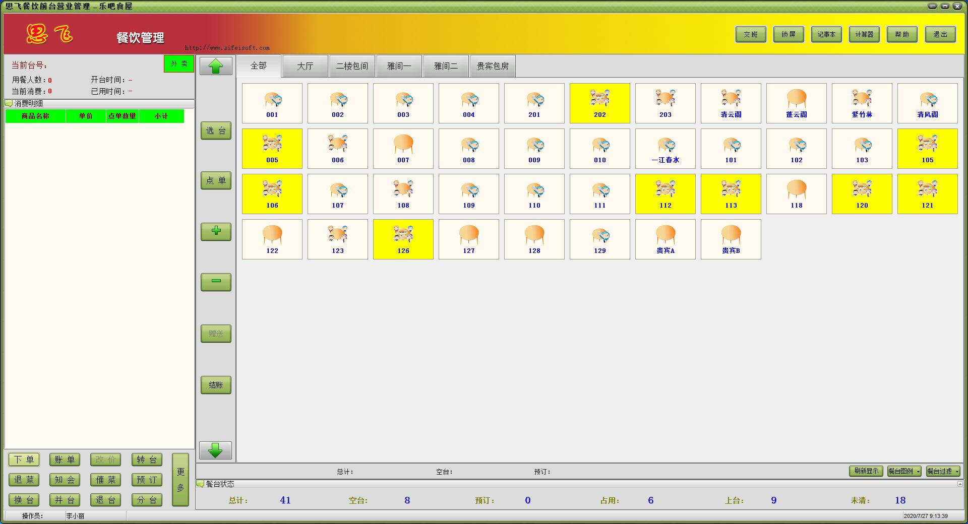This screenshot has height=524, width=968.
Task: Click the 商品名称 column header
Action: coord(35,116)
